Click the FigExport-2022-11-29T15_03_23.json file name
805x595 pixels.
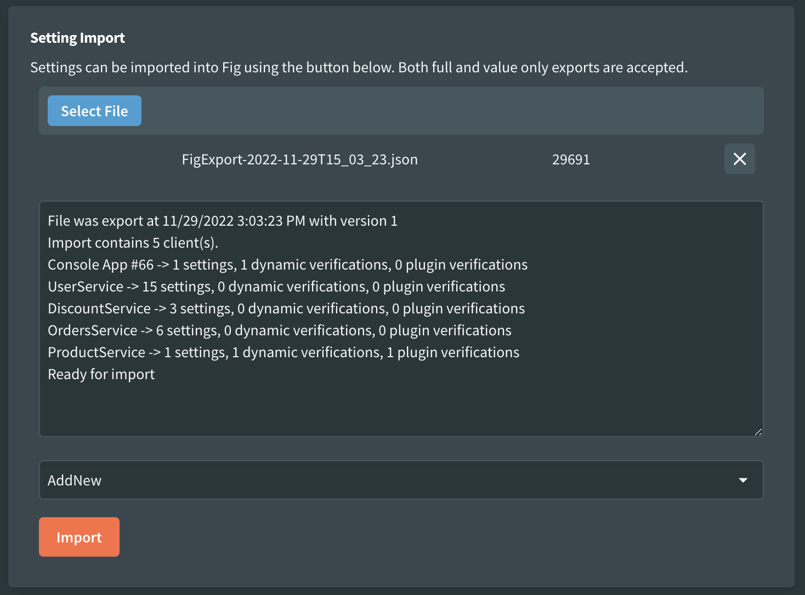299,159
